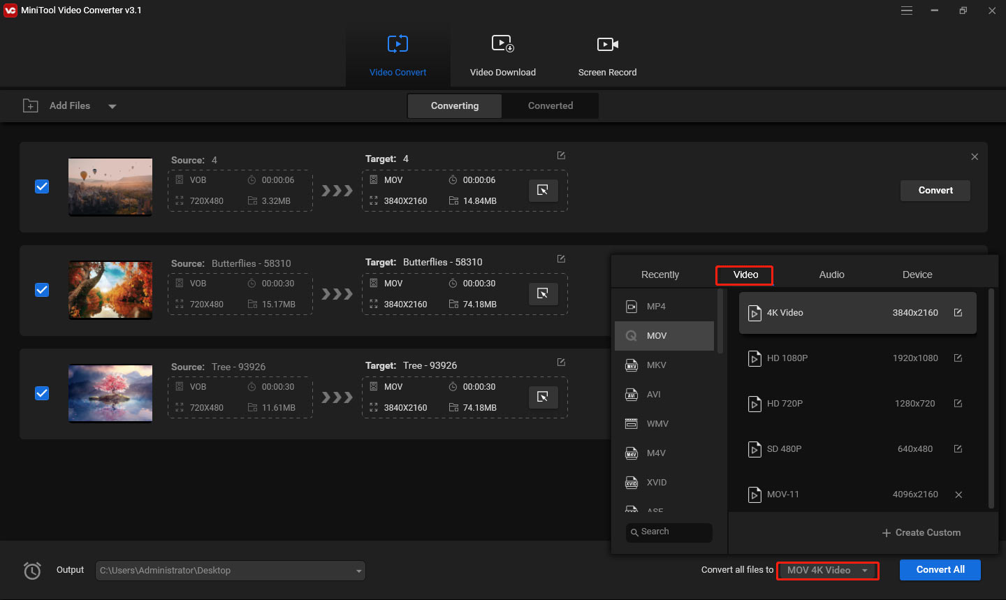This screenshot has height=600, width=1006.
Task: Select the MOV-11 custom preset
Action: pos(857,495)
